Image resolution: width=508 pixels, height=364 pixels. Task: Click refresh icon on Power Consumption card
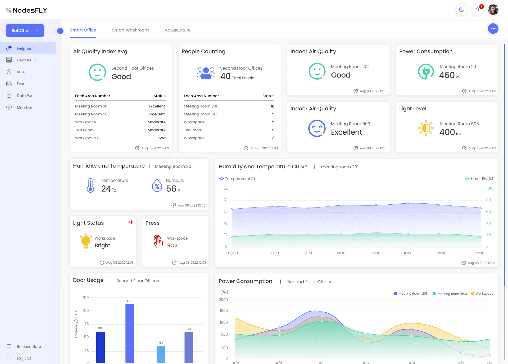[464, 91]
